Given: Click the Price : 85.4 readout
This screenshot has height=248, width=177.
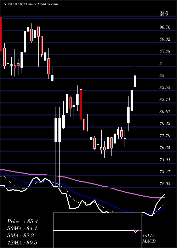Looking at the screenshot, I should coord(22,221).
